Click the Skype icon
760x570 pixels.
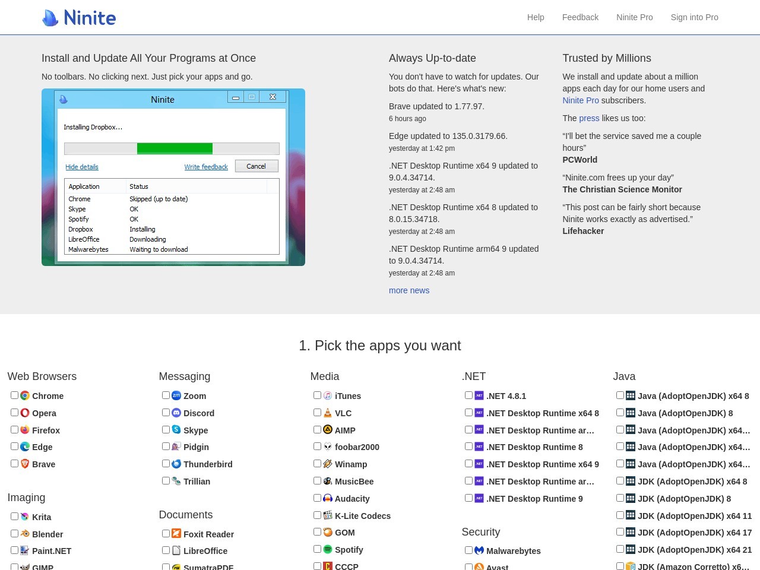click(x=176, y=430)
